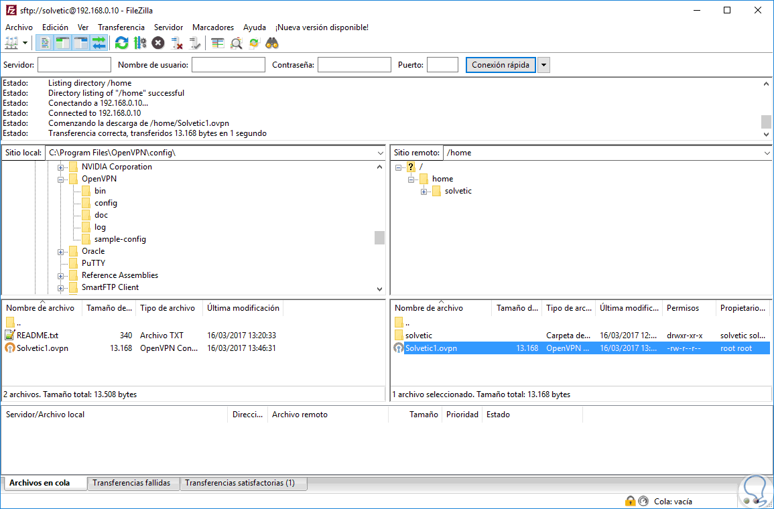Focus the Contraseña field
Image resolution: width=774 pixels, height=509 pixels.
click(354, 64)
